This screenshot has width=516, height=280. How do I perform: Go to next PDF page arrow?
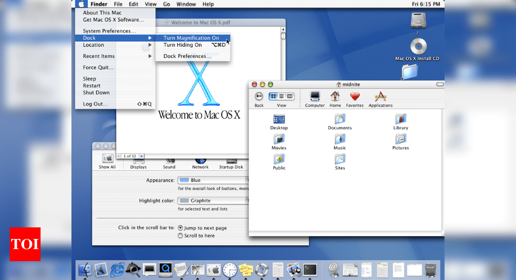[x=141, y=156]
